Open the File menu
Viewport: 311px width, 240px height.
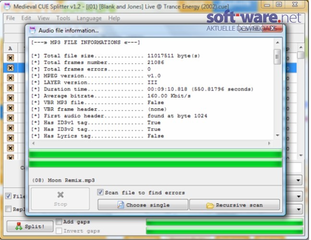11,18
